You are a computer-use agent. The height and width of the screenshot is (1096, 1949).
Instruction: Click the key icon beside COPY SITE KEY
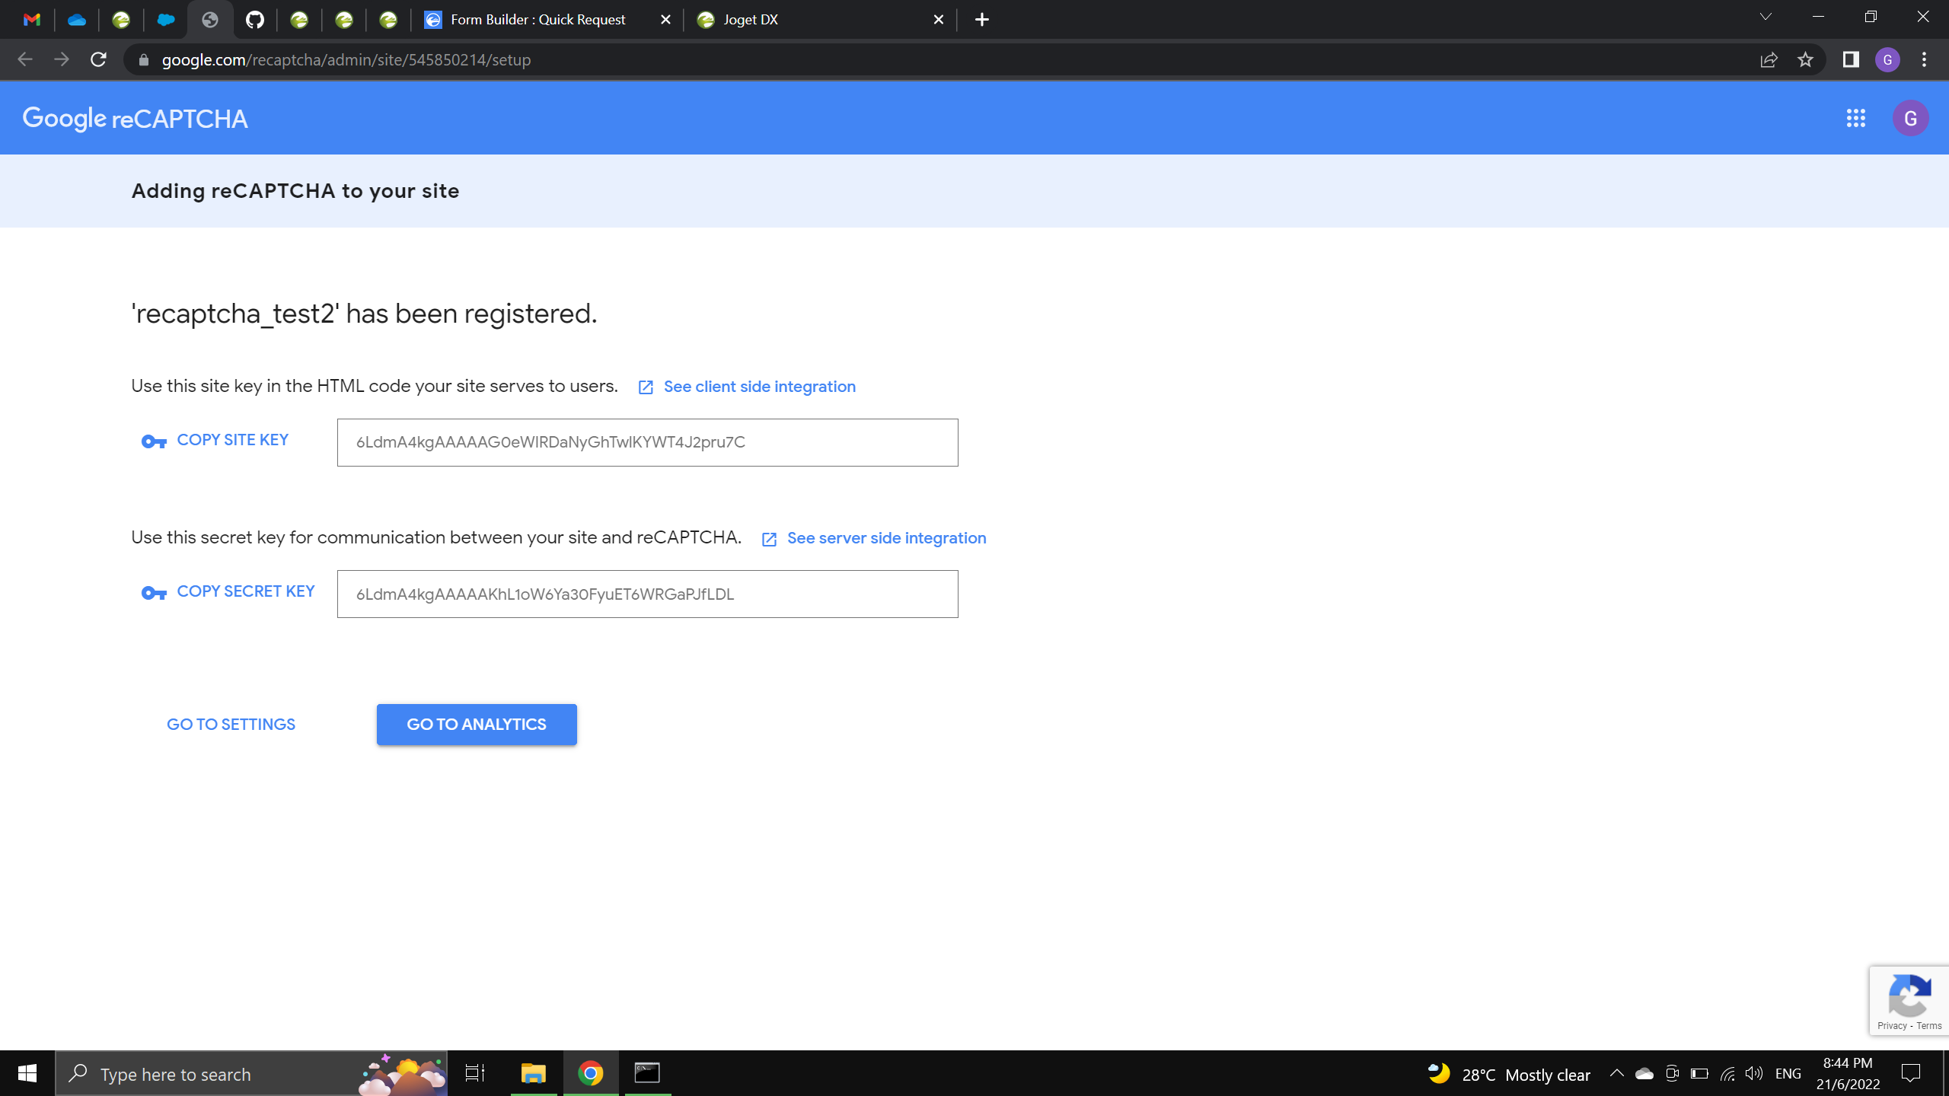(154, 441)
